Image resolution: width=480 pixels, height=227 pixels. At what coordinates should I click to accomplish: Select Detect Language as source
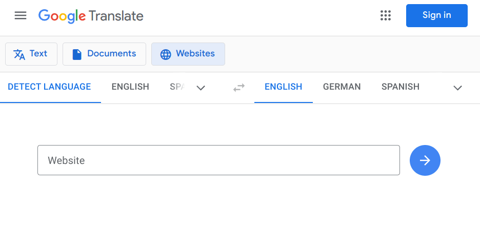tap(49, 87)
